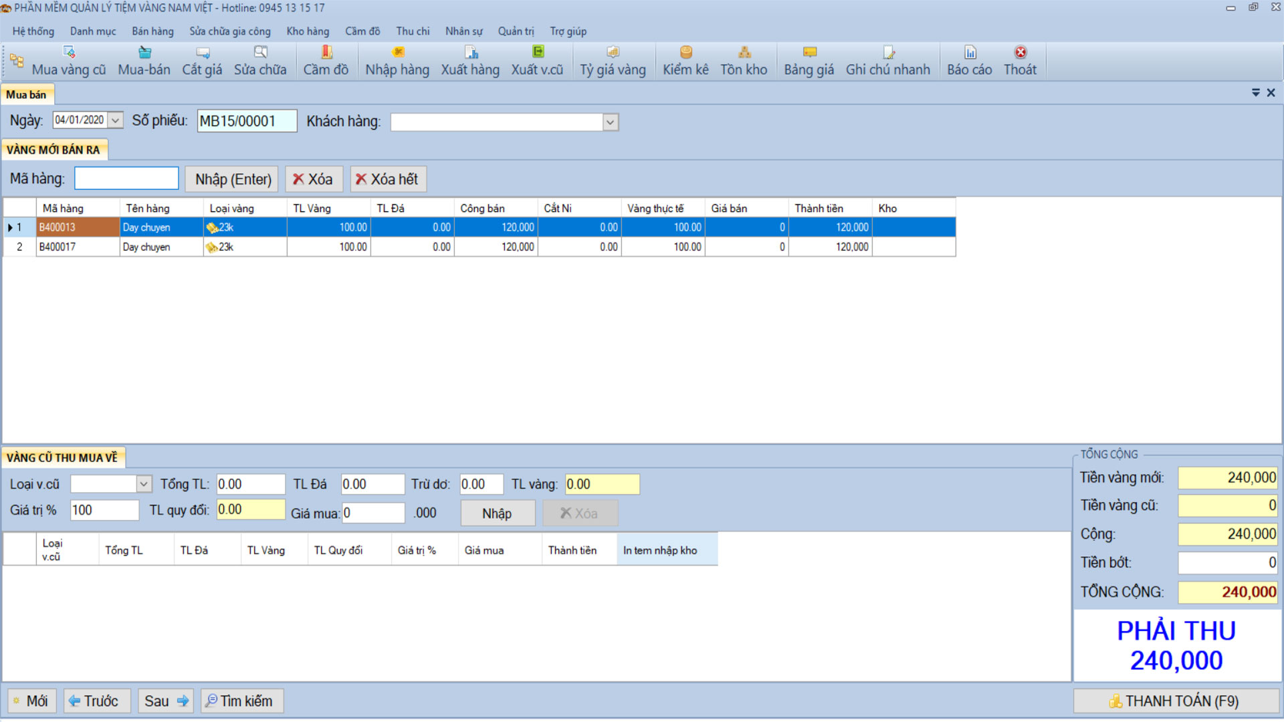The width and height of the screenshot is (1284, 722).
Task: Click the Mã hàng input field
Action: click(x=126, y=178)
